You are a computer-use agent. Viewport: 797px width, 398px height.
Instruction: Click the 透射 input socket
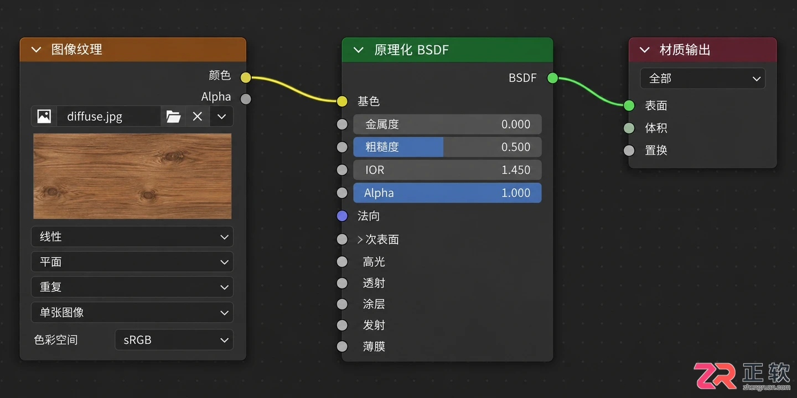pyautogui.click(x=342, y=283)
